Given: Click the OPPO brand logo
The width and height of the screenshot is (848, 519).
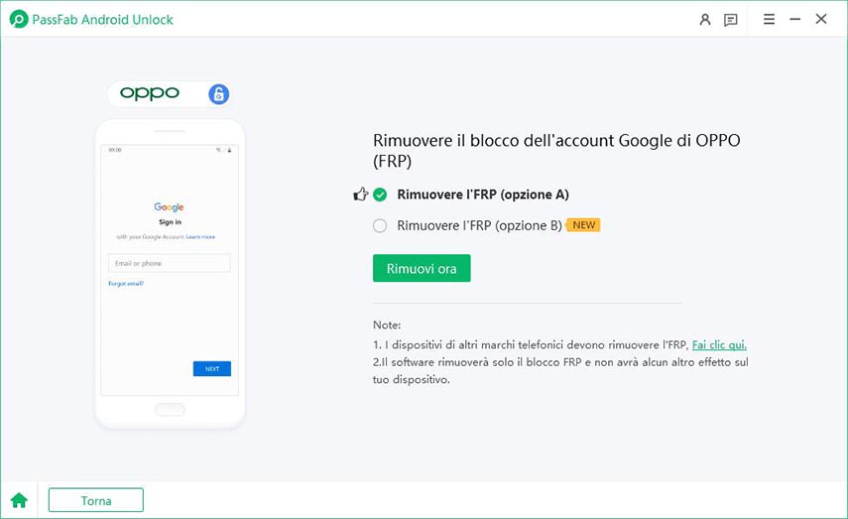Looking at the screenshot, I should [150, 93].
